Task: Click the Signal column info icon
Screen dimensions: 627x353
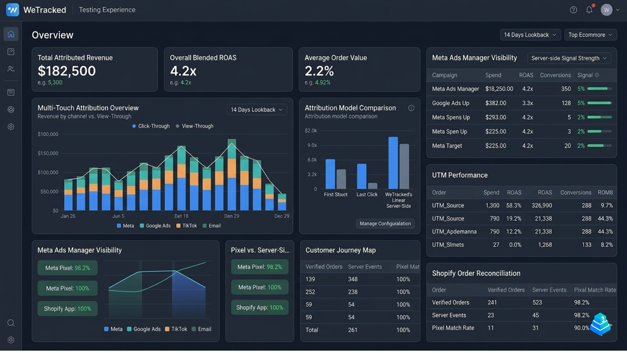Action: click(597, 75)
